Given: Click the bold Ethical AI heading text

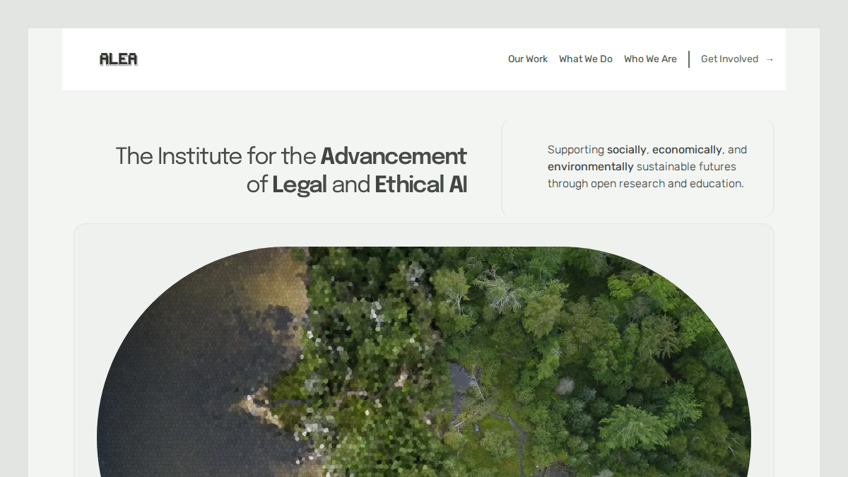Looking at the screenshot, I should (421, 185).
